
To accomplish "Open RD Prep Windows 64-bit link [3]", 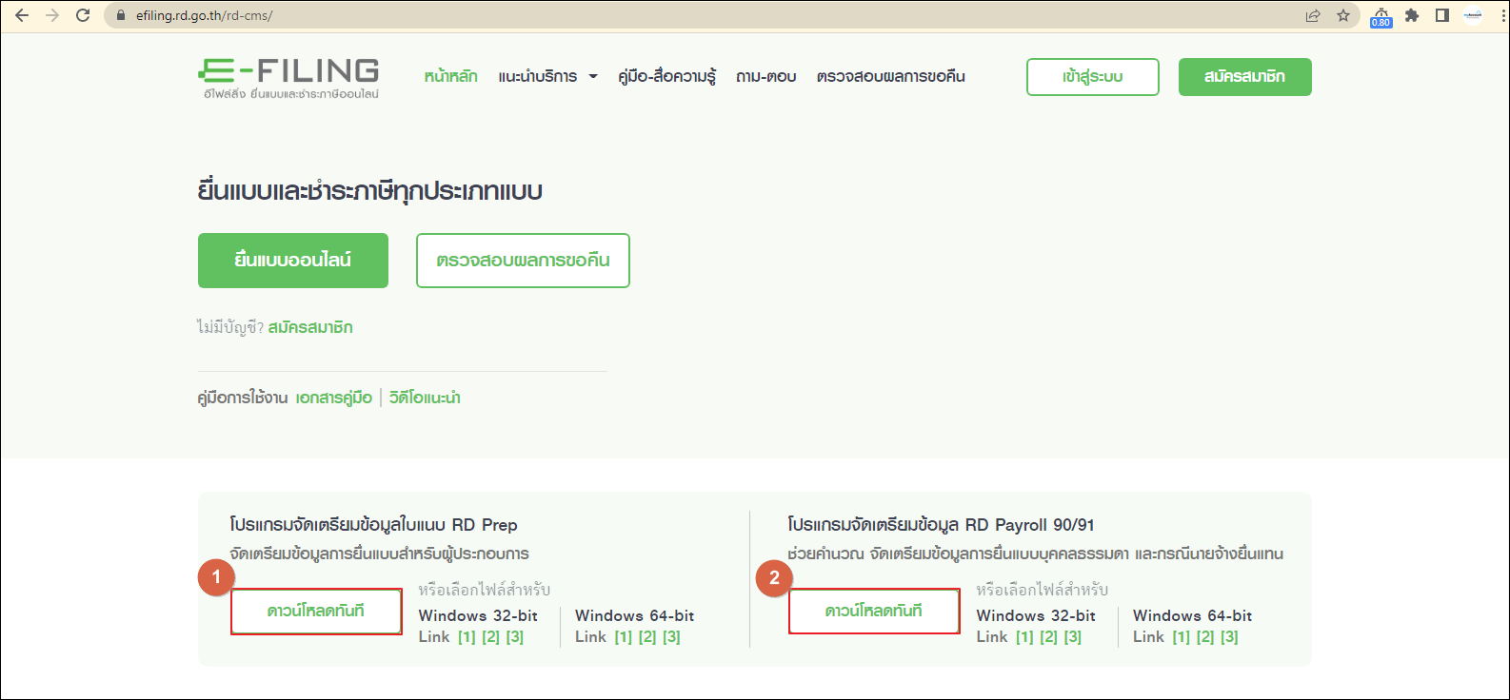I will point(671,637).
